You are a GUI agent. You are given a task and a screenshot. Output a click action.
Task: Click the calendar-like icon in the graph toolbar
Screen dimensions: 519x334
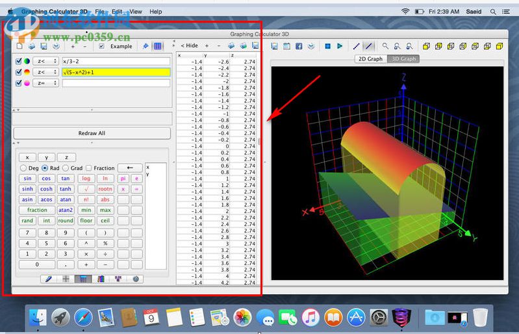coord(286,46)
